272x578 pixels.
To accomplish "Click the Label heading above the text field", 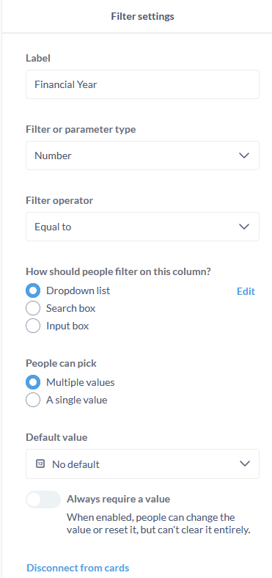I will (x=38, y=58).
